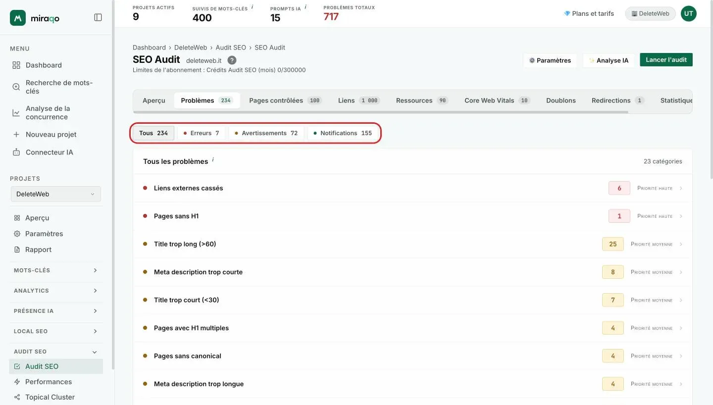The image size is (713, 405).
Task: Click the Connecteur IA robot icon
Action: (16, 152)
